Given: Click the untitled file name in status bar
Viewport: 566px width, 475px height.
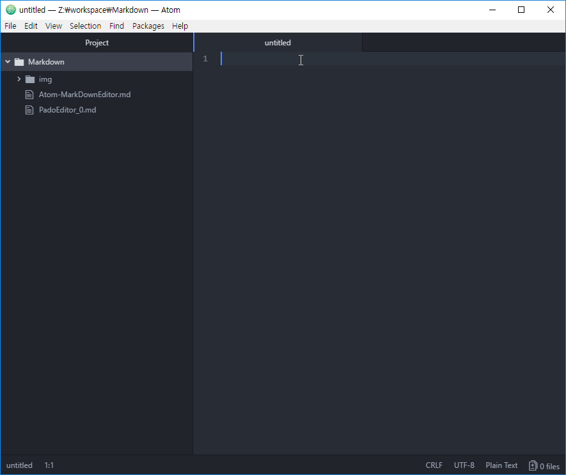Looking at the screenshot, I should click(x=19, y=465).
